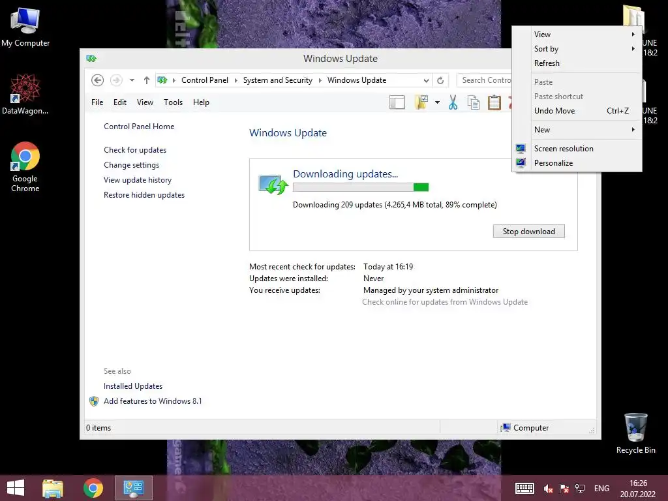The height and width of the screenshot is (501, 668).
Task: Click the '0 items' status bar text
Action: click(x=99, y=428)
